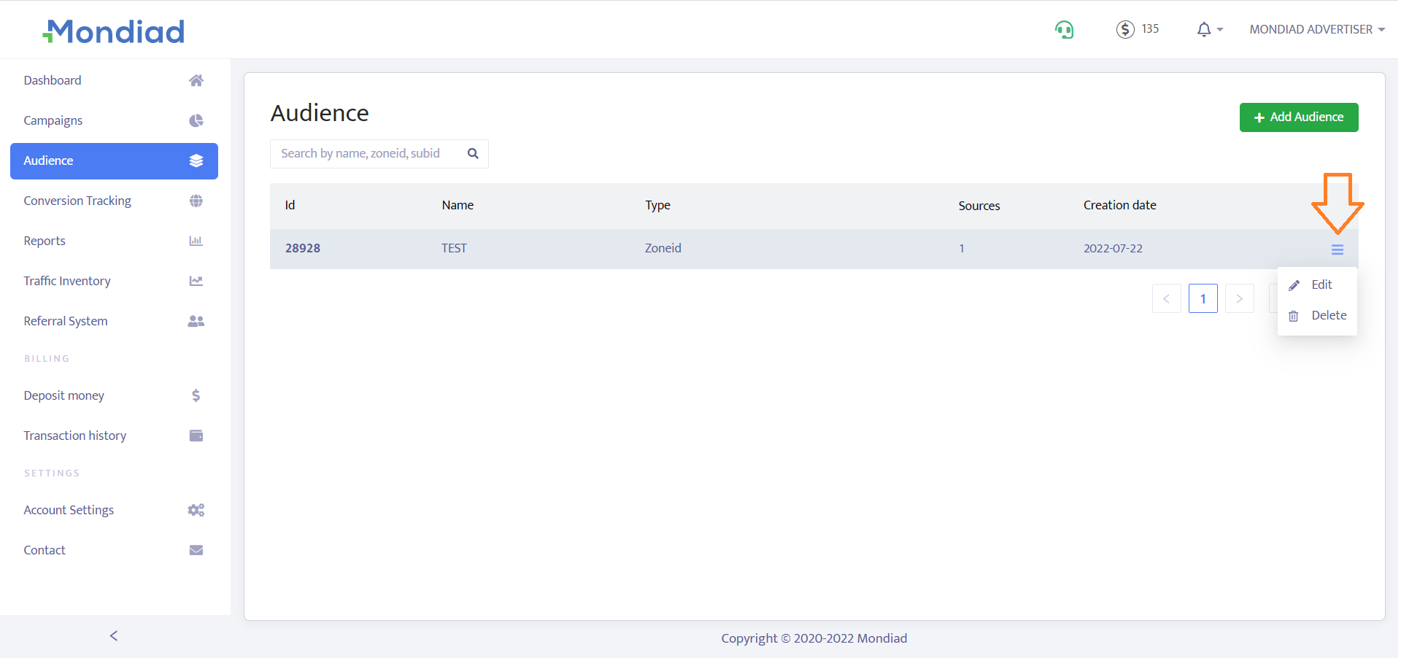Collapse the sidebar with the left chevron

[114, 636]
